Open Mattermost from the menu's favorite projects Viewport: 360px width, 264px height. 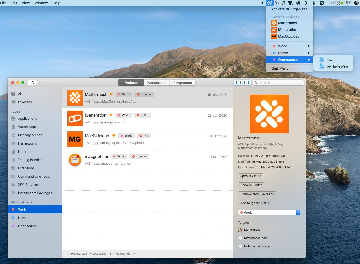290,23
